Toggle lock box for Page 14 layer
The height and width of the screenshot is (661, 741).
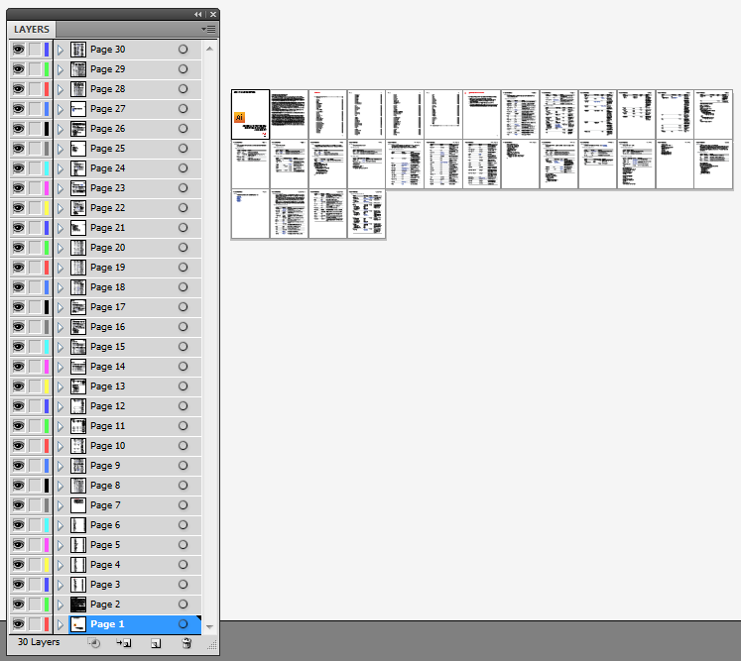point(35,367)
